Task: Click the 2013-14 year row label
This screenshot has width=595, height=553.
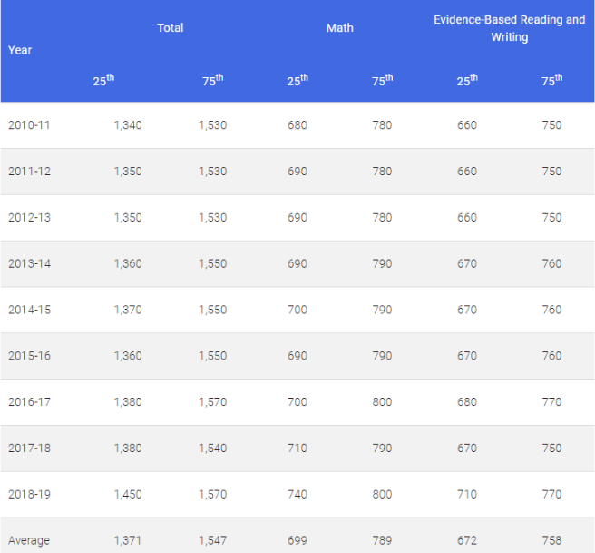Action: click(x=29, y=263)
